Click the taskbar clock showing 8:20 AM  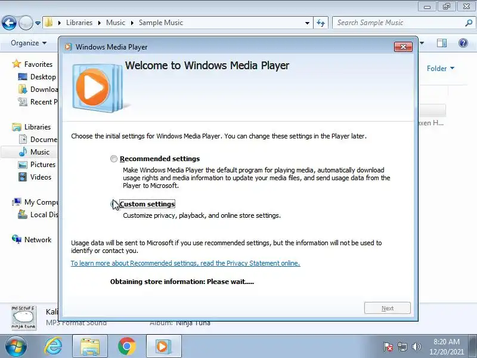(x=446, y=347)
